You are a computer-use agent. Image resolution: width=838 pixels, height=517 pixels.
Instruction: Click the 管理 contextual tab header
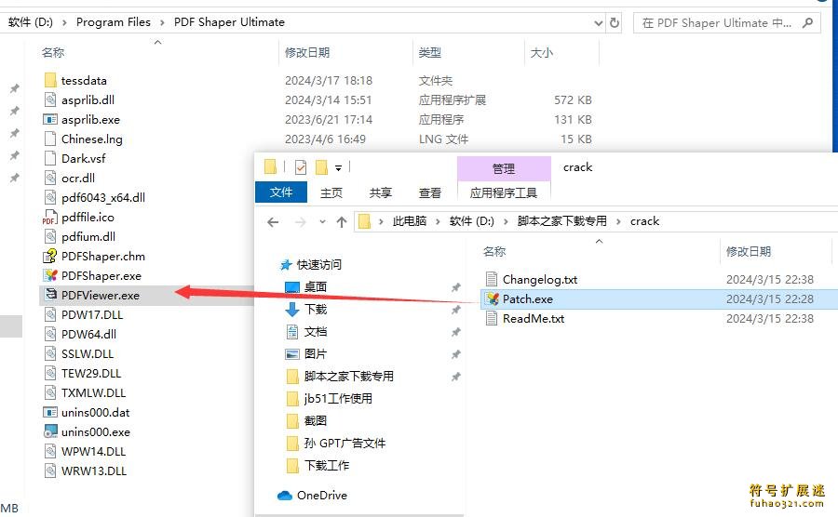pos(504,168)
